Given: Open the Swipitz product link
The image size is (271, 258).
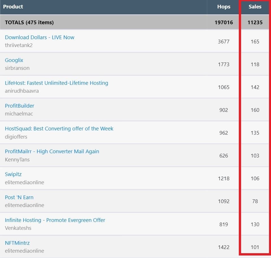Looking at the screenshot, I should point(13,174).
